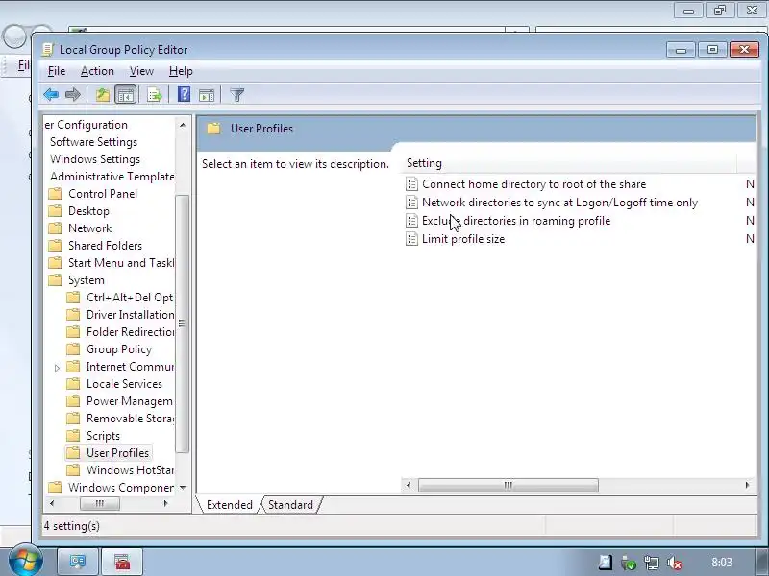
Task: Open Help via blue question mark icon
Action: point(184,94)
